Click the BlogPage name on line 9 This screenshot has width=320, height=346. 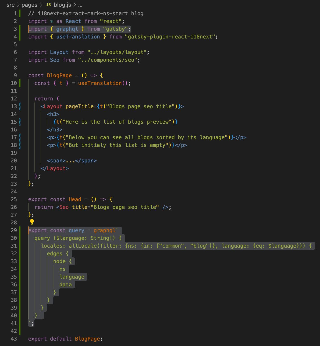click(59, 75)
